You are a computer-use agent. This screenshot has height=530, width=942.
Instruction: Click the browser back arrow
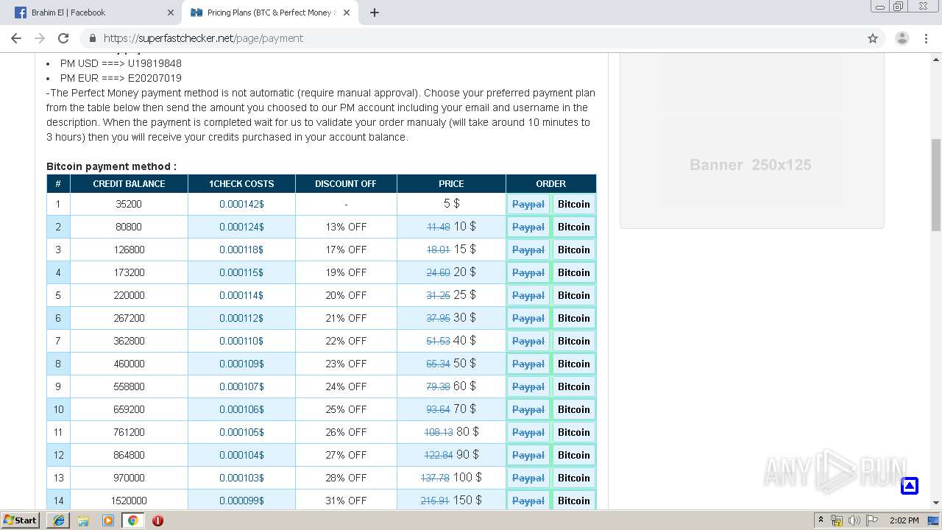(x=16, y=38)
